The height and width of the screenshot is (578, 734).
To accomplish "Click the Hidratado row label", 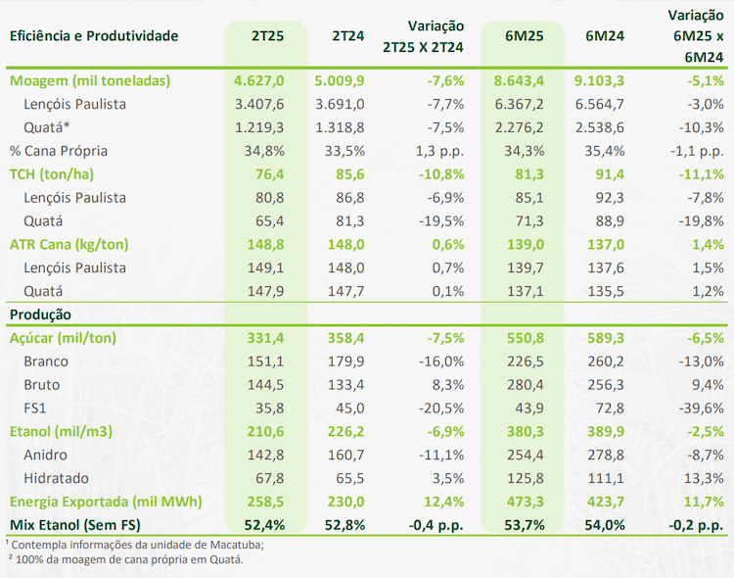I will click(56, 478).
